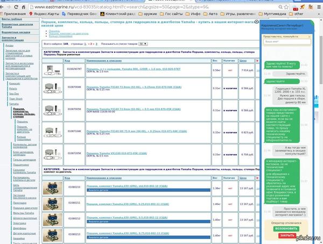Open the Kawasaki category in sidebar

tap(14, 83)
